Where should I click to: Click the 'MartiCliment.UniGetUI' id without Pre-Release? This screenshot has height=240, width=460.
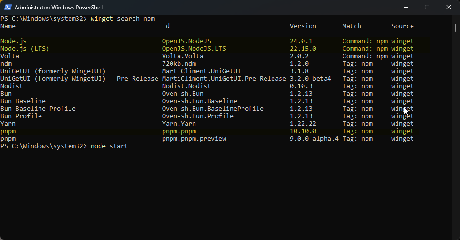pyautogui.click(x=202, y=71)
